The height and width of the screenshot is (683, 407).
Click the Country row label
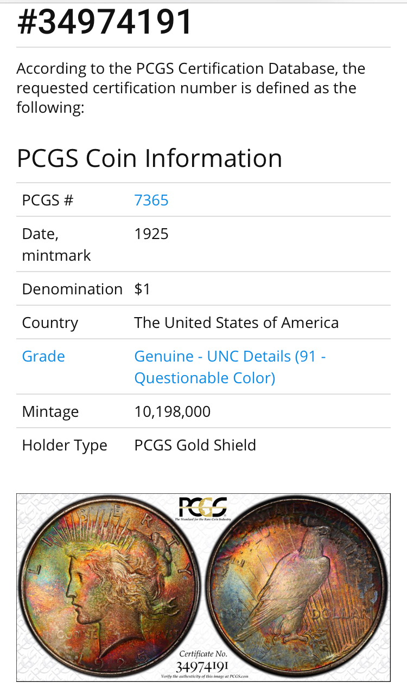50,323
